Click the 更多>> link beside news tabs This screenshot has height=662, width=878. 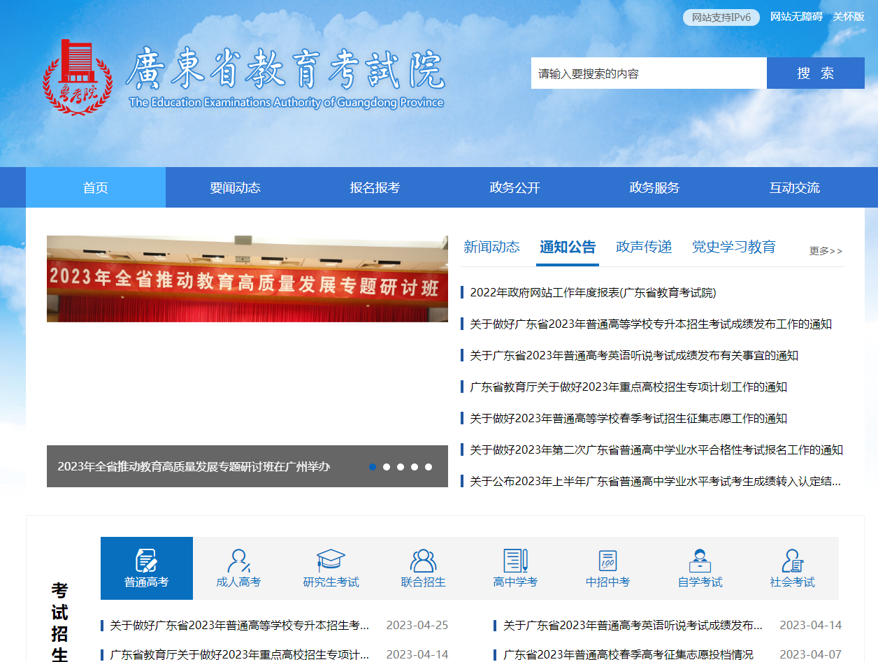pyautogui.click(x=826, y=251)
